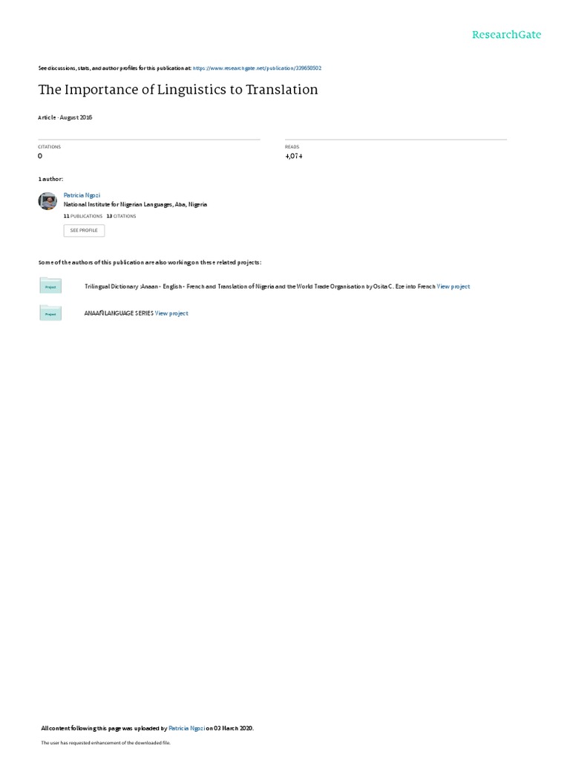
Task: Open View project link for ANAAÑ LANGUAGE SERIES
Action: [171, 313]
